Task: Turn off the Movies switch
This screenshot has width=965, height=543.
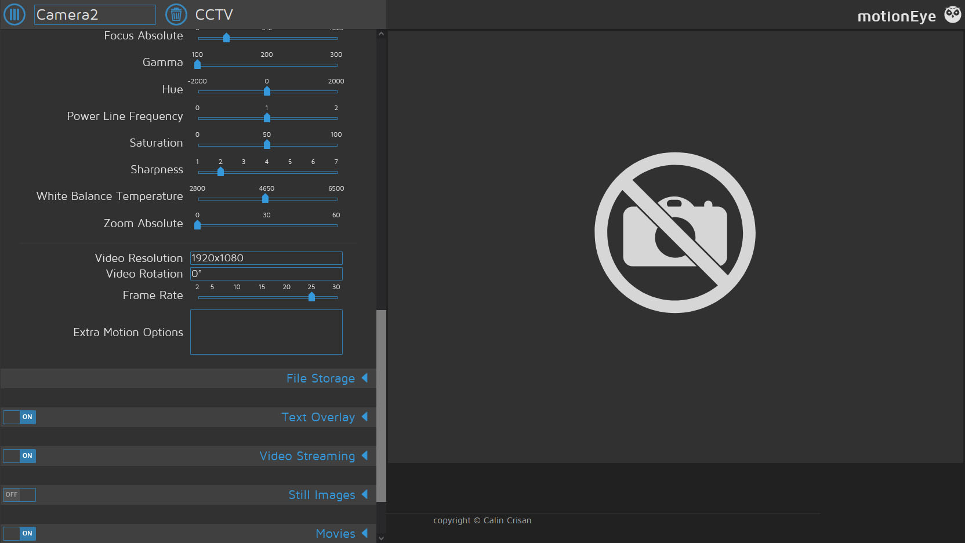Action: 19,533
